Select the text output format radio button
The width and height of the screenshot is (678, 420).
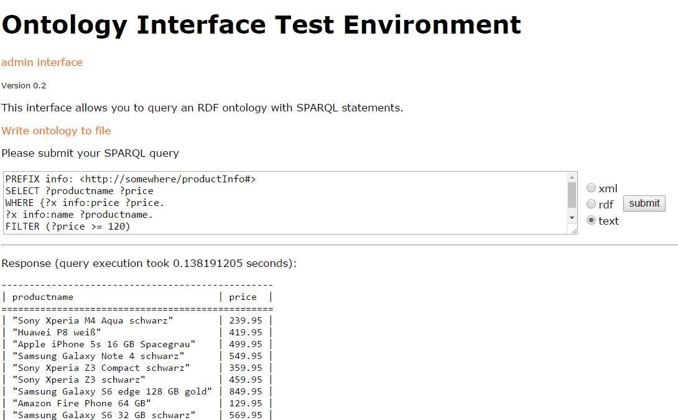click(591, 220)
